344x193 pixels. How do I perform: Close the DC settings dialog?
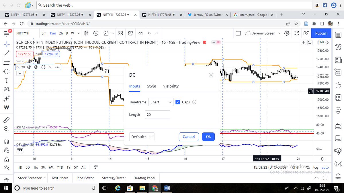(x=212, y=75)
